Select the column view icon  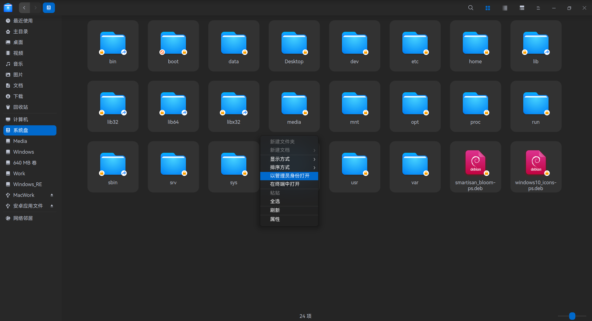[x=522, y=8]
